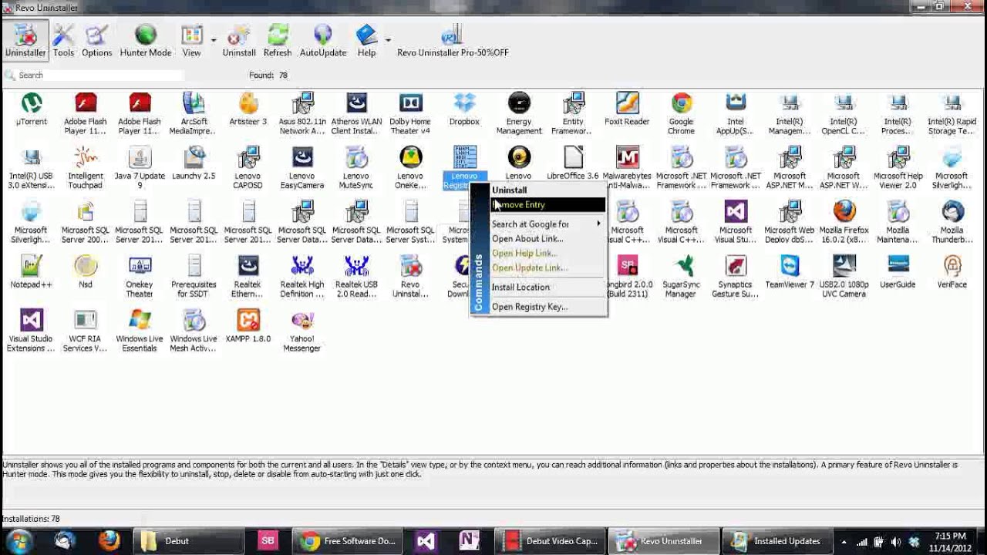Choose Open Registry Key menu entry
This screenshot has width=987, height=555.
coord(547,306)
